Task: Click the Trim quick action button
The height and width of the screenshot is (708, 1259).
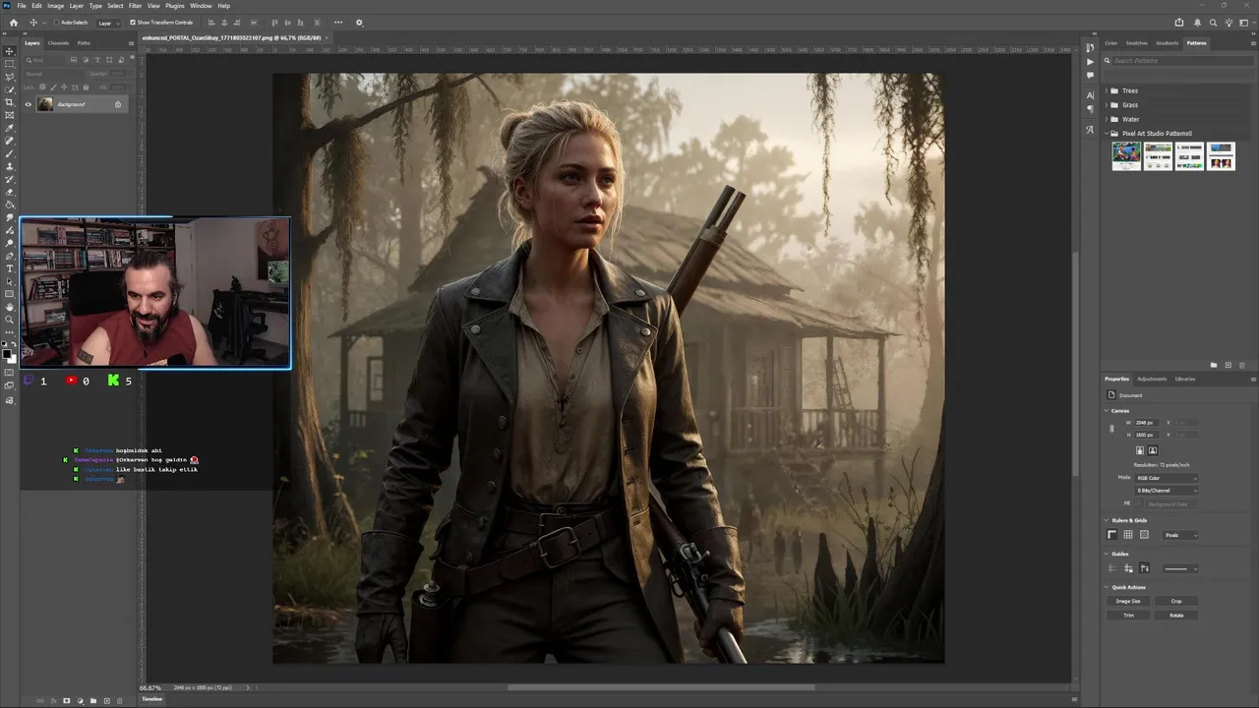Action: click(x=1128, y=615)
